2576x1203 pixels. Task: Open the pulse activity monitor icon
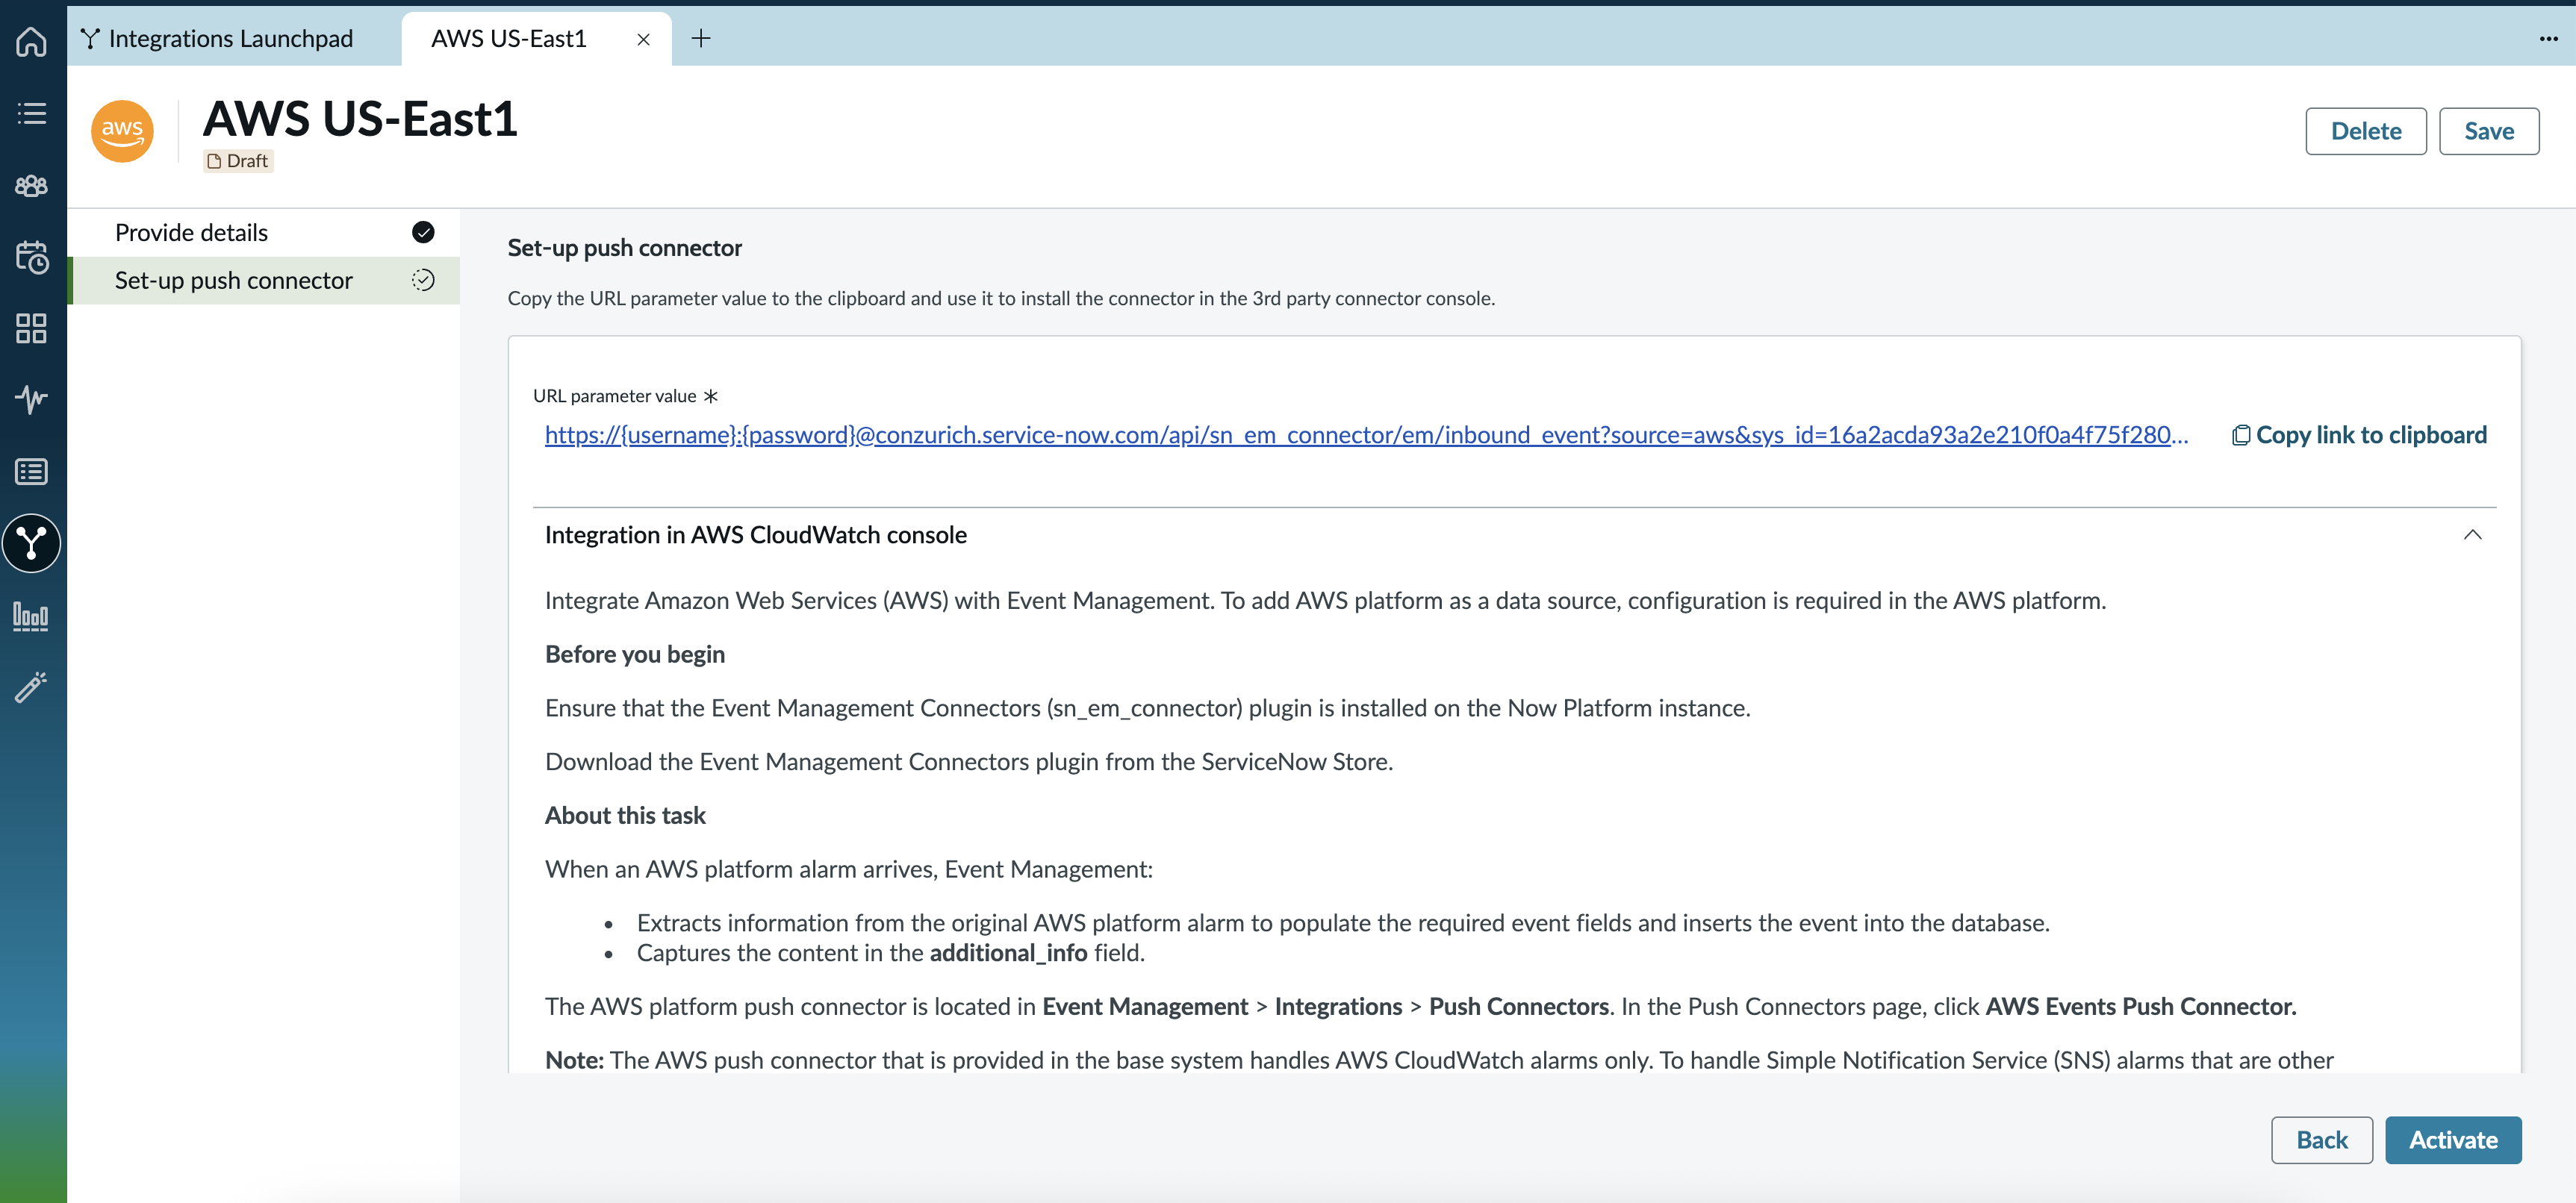[31, 400]
